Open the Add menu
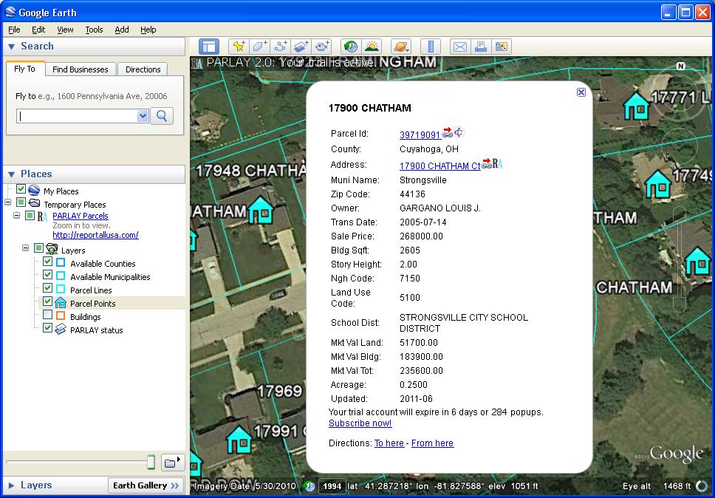This screenshot has width=715, height=498. pyautogui.click(x=122, y=30)
